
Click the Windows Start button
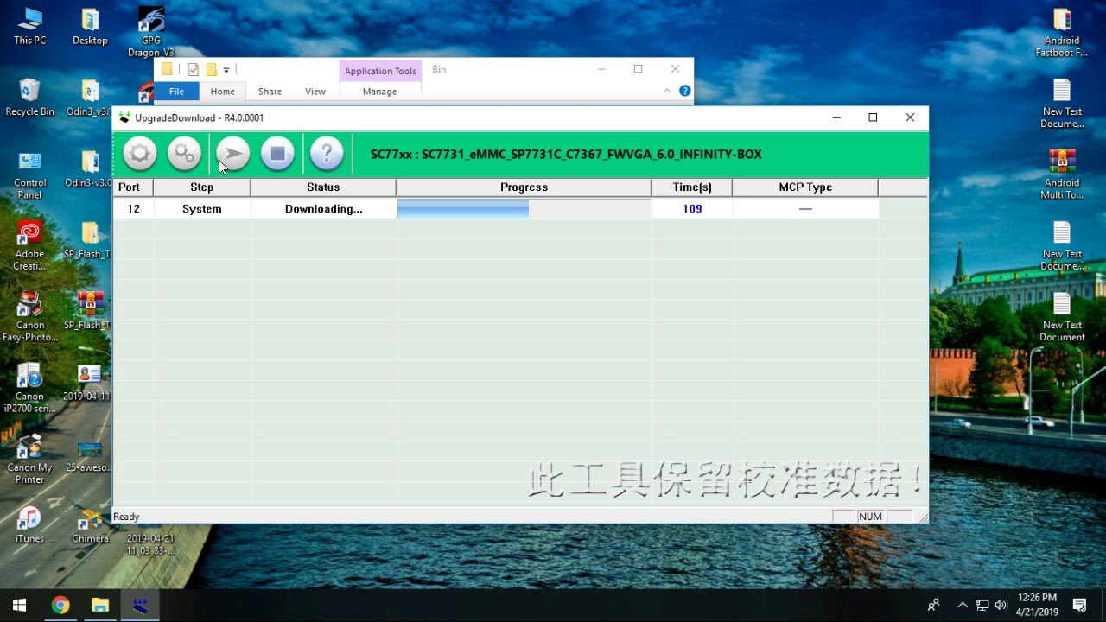pyautogui.click(x=19, y=605)
